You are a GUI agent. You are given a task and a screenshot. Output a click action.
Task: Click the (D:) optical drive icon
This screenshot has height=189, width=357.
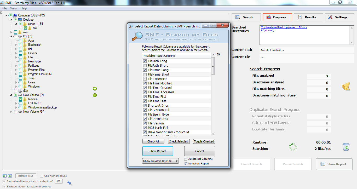pos(20,91)
